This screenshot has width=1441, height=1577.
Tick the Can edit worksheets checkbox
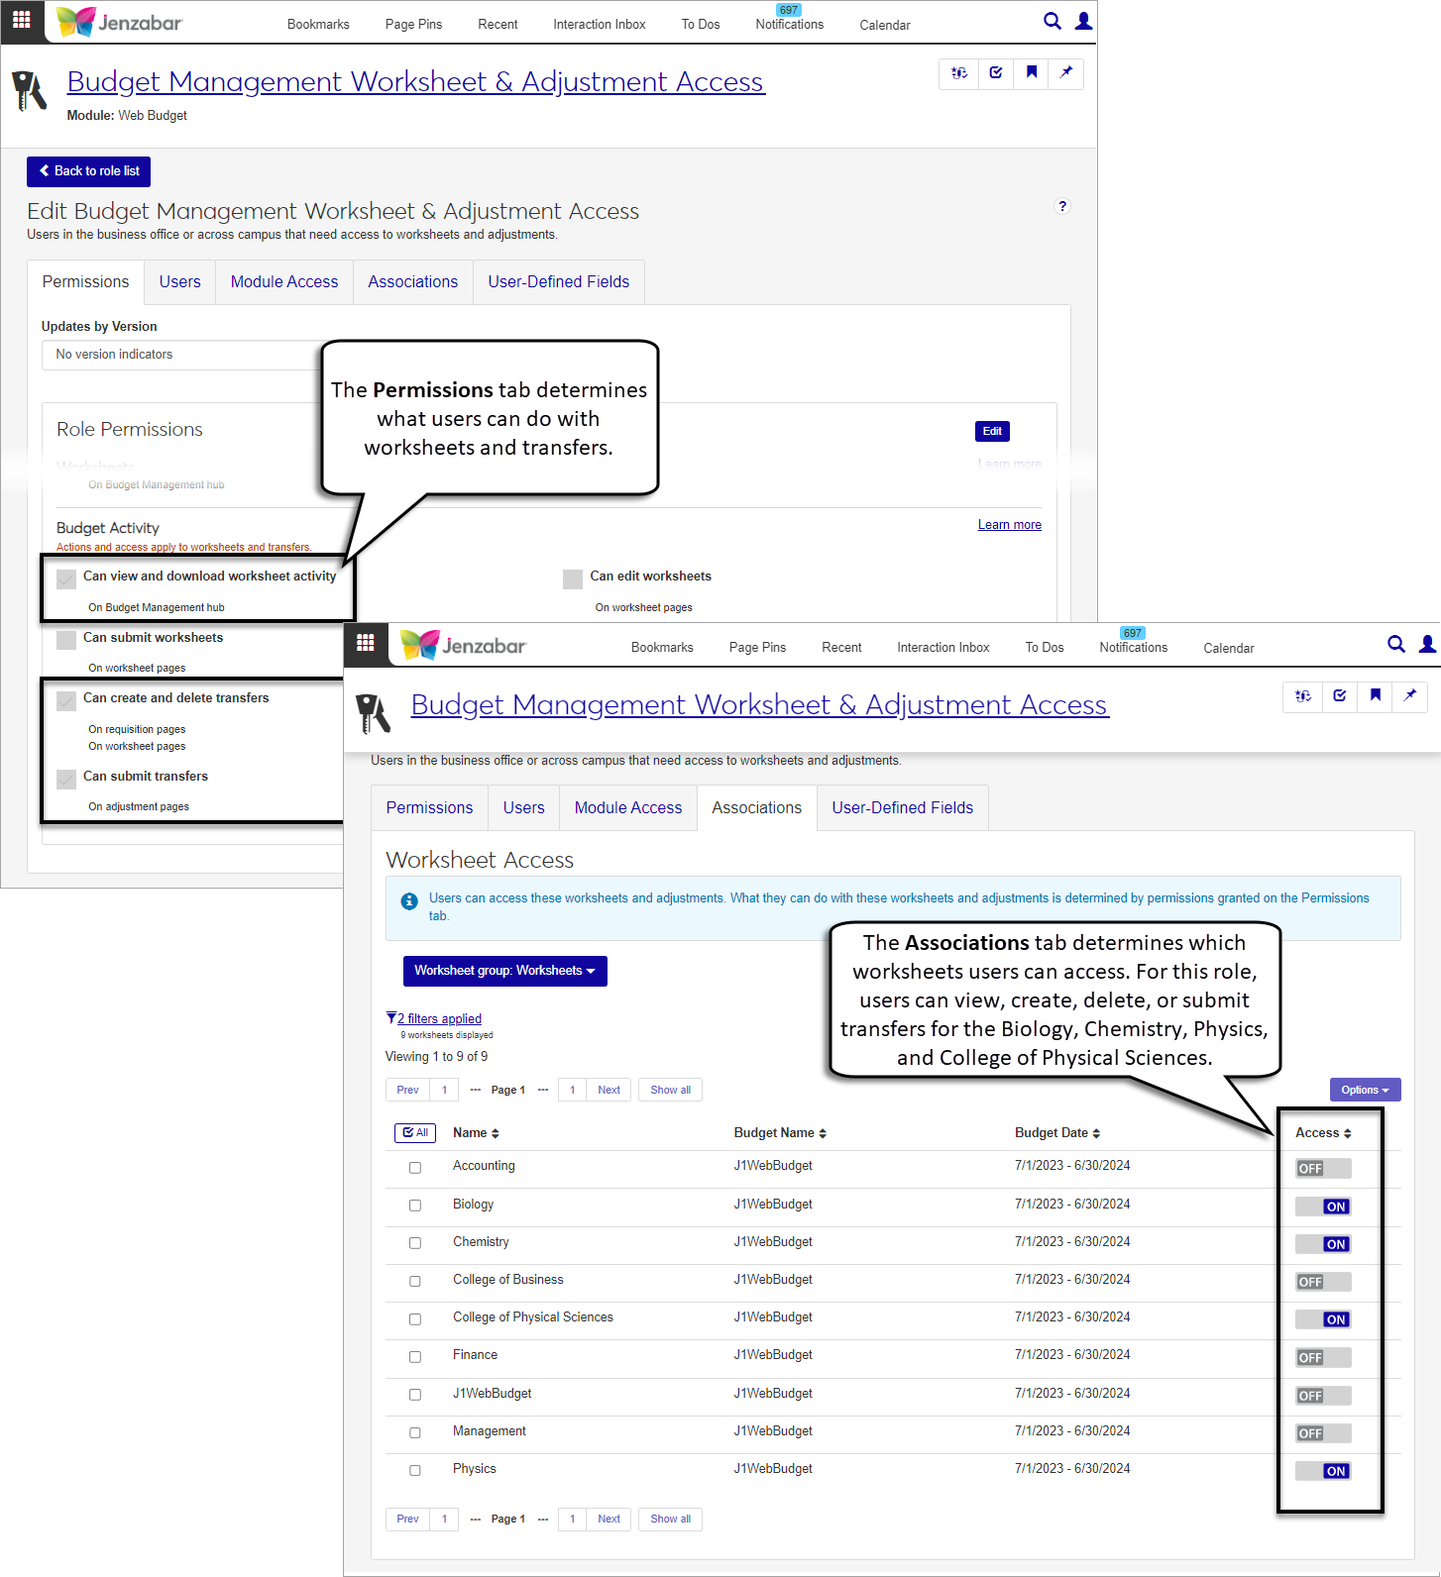pyautogui.click(x=572, y=578)
